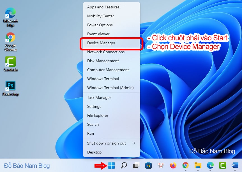
Task: Open Camtasia from the taskbar
Action: pos(223,165)
